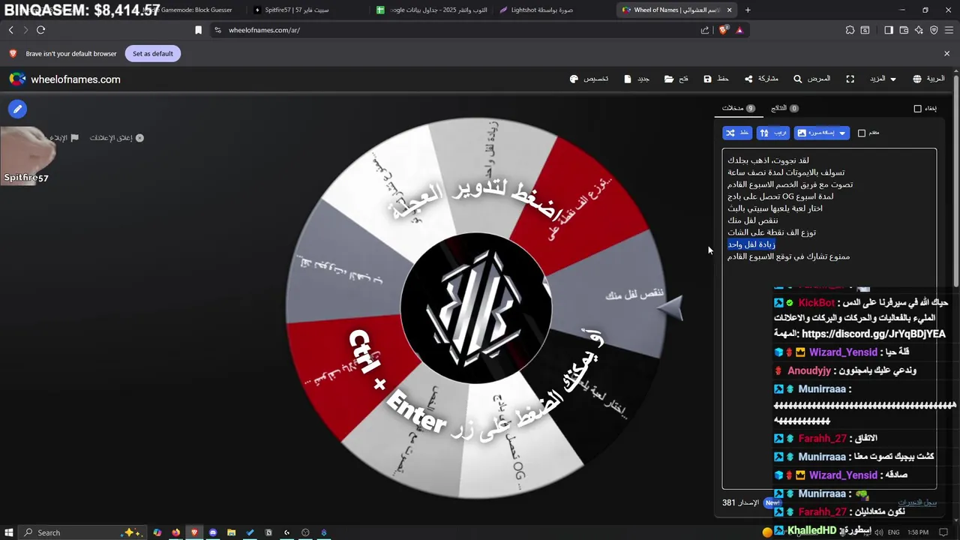This screenshot has height=540, width=960.
Task: Reload the current page
Action: [40, 30]
